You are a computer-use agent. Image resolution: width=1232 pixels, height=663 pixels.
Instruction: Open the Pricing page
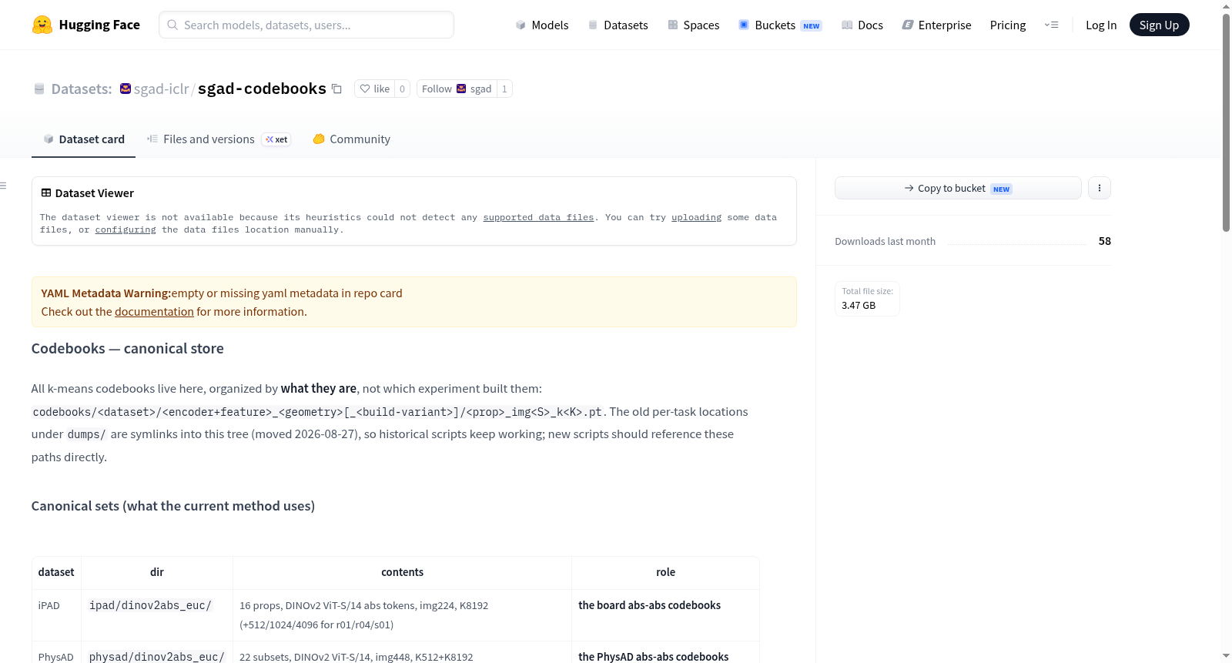(1008, 25)
